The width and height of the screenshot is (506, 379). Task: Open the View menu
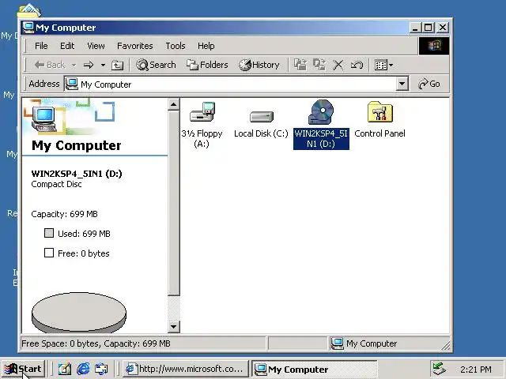pyautogui.click(x=96, y=46)
